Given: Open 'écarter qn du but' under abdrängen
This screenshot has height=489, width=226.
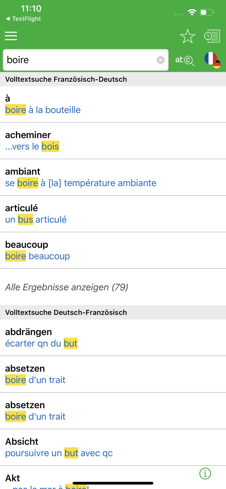Looking at the screenshot, I should [41, 343].
